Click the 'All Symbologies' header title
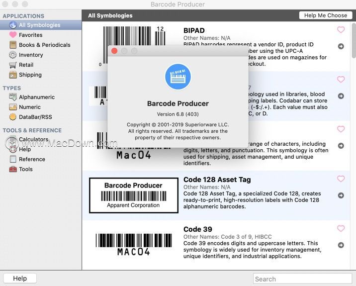Viewport: 356px width, 286px height. 110,16
